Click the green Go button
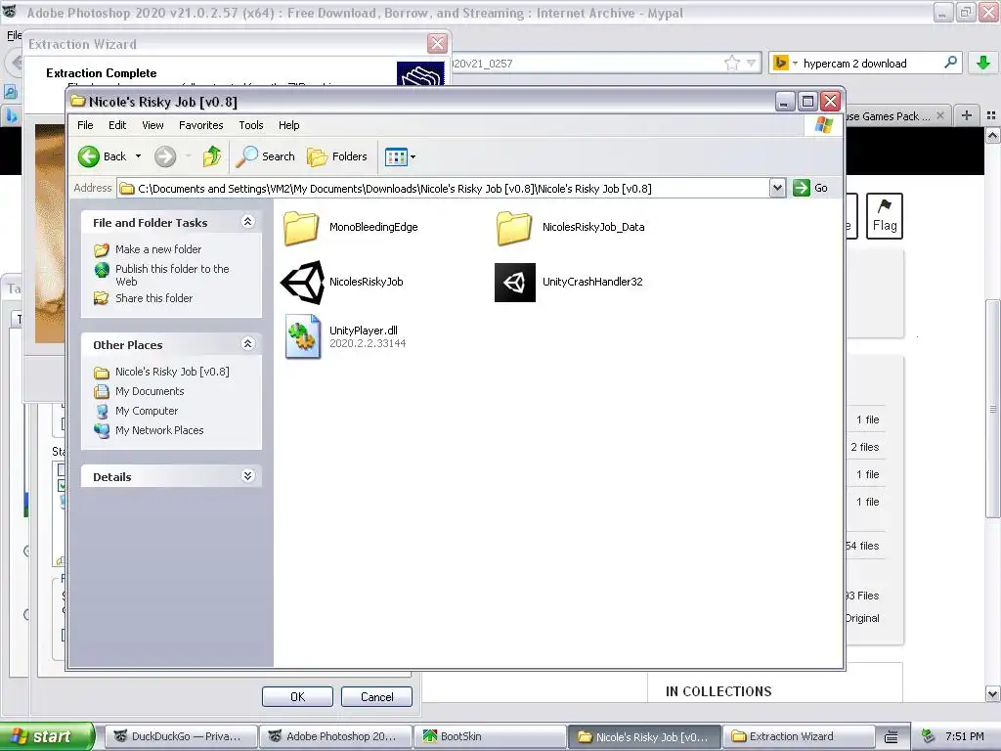Image resolution: width=1001 pixels, height=751 pixels. click(810, 189)
